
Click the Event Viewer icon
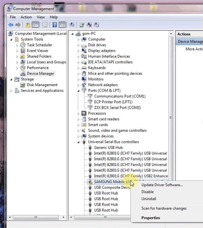(23, 51)
